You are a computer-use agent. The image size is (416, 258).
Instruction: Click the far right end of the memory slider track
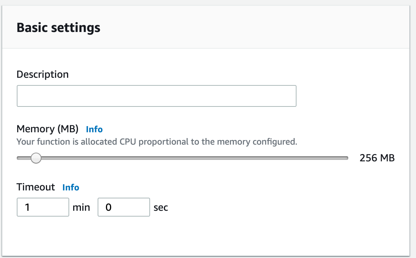pos(346,158)
